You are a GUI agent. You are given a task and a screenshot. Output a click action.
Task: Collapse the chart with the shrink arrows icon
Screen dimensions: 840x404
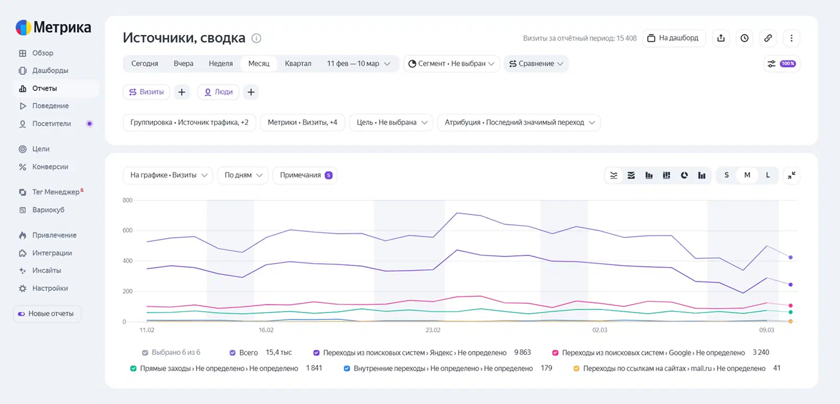792,175
